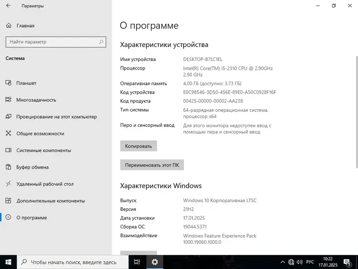Click product code 00425-00000-00002-AA238

(x=213, y=101)
